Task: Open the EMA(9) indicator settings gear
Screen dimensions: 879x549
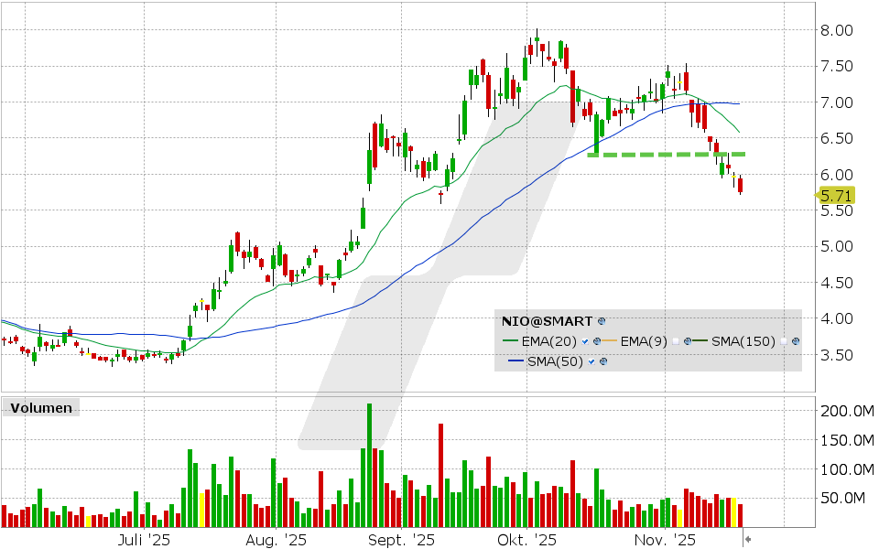Action: [688, 339]
